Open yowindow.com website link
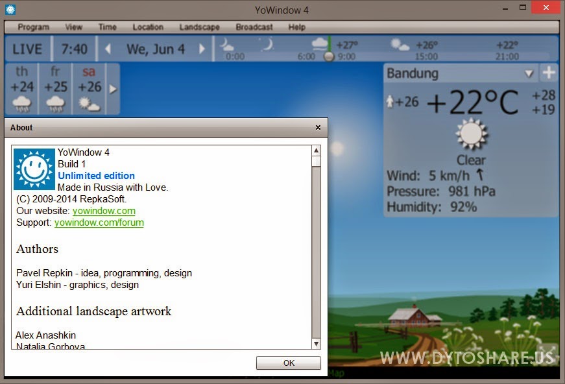 click(x=104, y=211)
